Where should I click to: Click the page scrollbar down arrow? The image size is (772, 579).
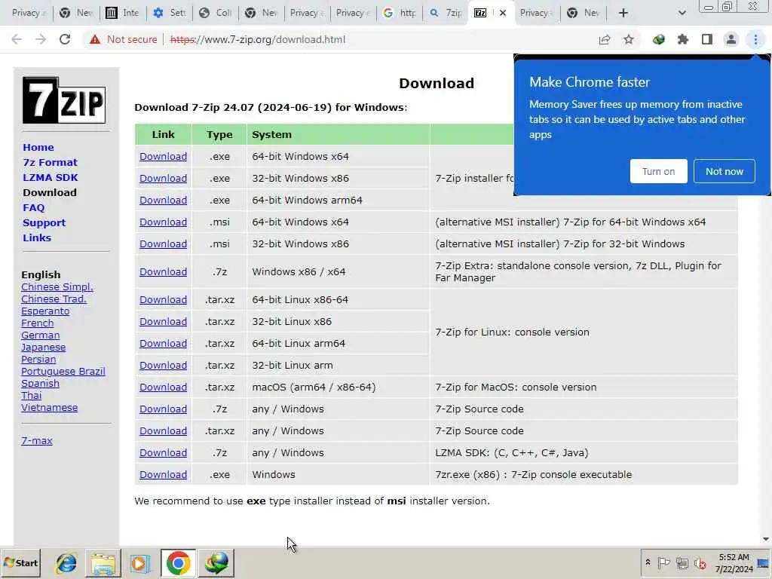coord(766,539)
